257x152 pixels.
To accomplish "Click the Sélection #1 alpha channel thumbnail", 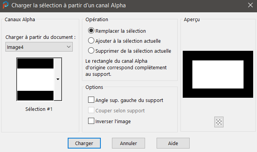I will (x=35, y=79).
